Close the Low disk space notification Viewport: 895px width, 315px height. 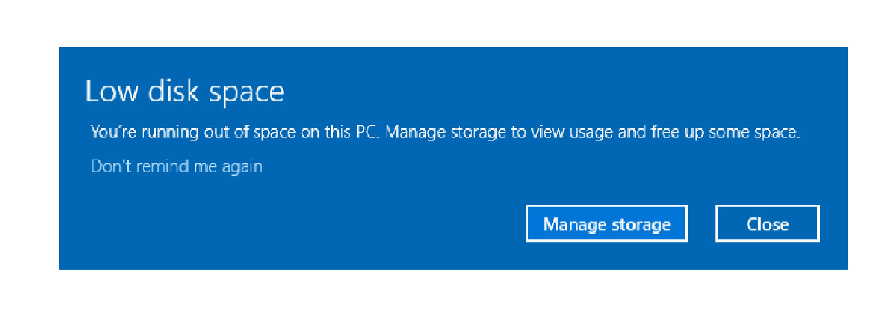click(x=767, y=224)
